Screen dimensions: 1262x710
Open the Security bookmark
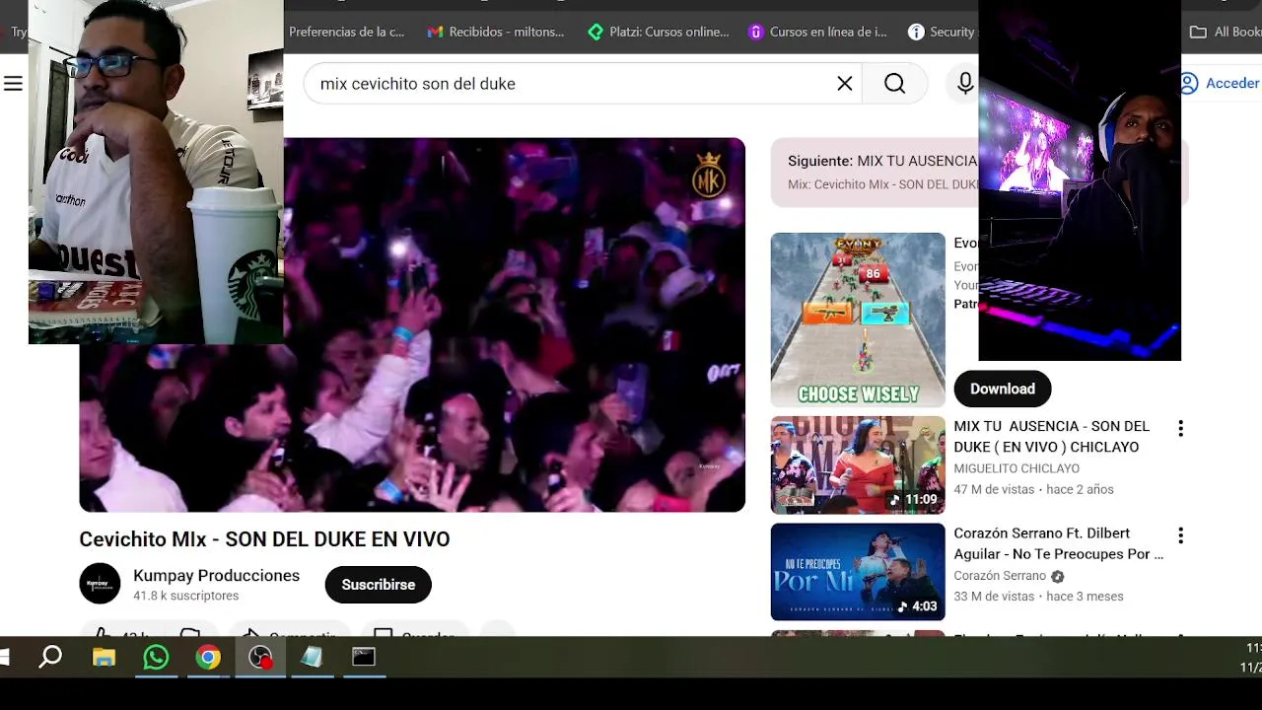coord(942,32)
